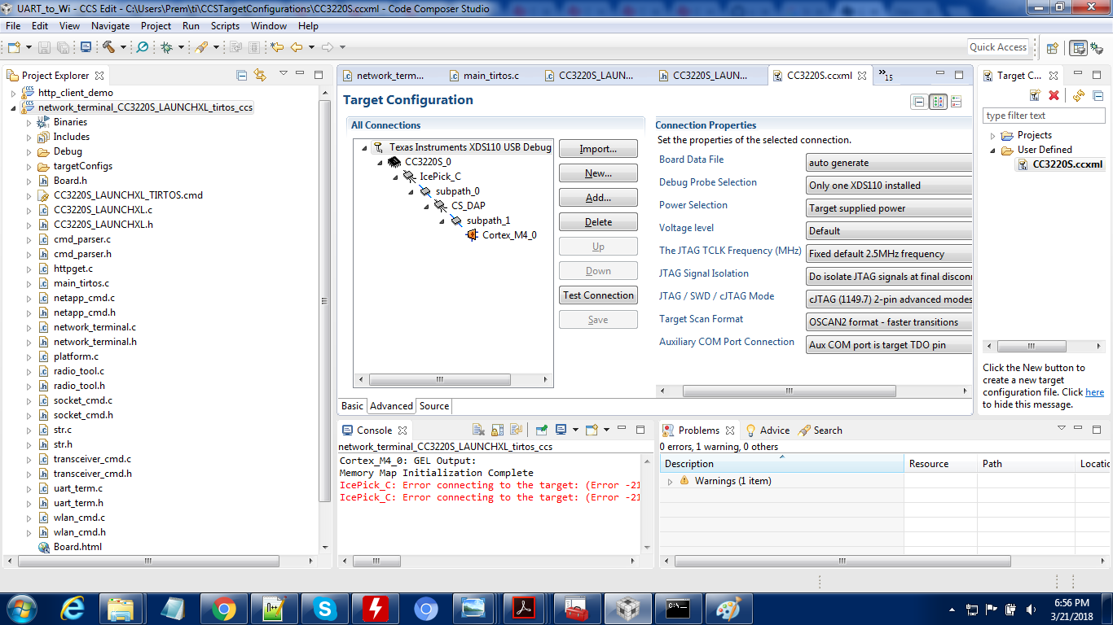Expand Warnings (1 item) in Problems
Screen dimensions: 1113x625
(671, 482)
